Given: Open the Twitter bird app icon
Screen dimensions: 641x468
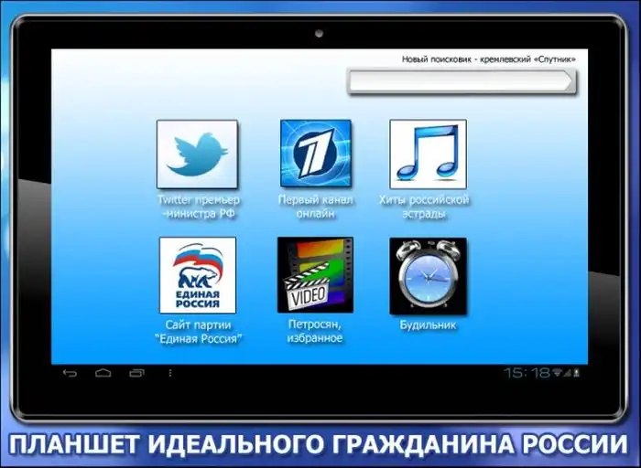Looking at the screenshot, I should (197, 154).
